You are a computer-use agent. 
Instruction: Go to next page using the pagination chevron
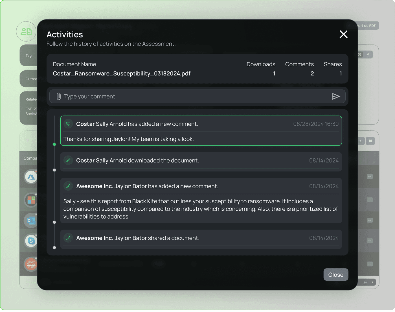point(372,282)
